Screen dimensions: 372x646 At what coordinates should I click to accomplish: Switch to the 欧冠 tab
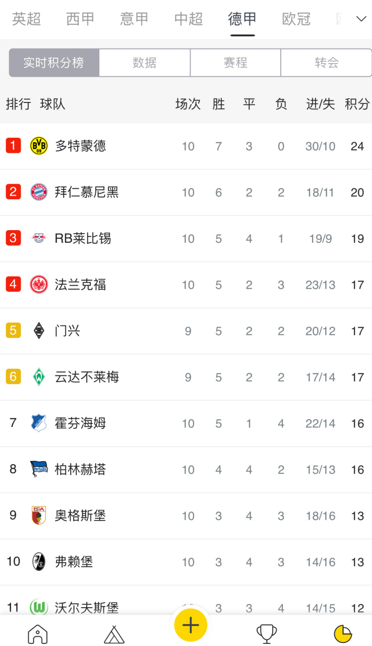[296, 19]
